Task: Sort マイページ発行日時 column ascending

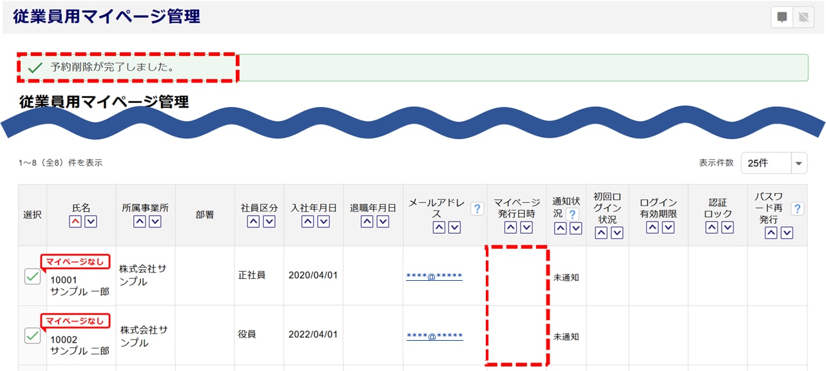Action: tap(511, 227)
